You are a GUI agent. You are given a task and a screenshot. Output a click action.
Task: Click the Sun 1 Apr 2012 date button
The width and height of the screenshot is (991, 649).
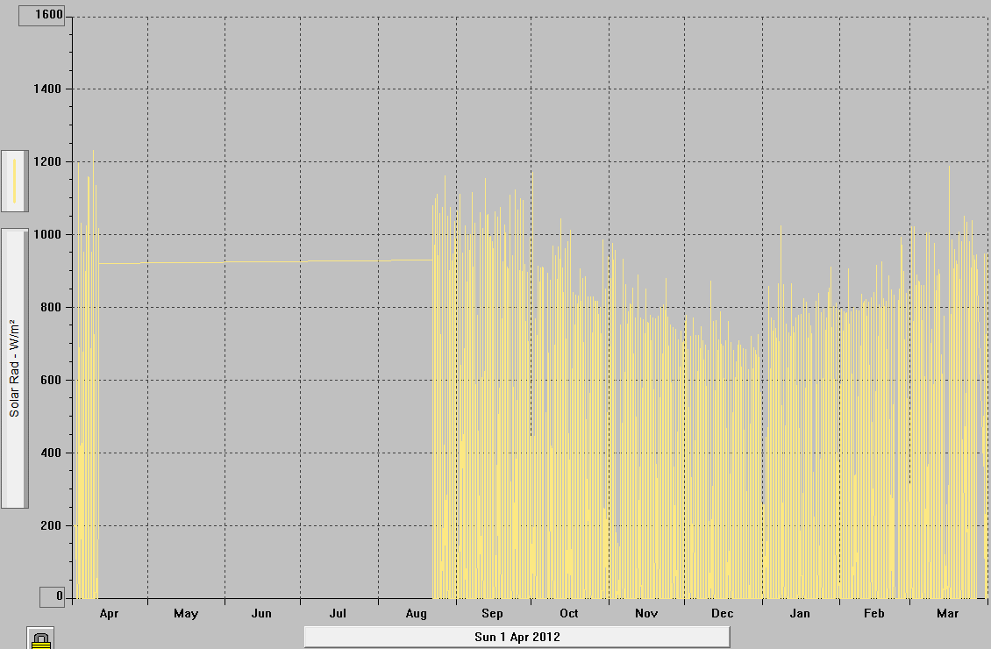pos(517,637)
